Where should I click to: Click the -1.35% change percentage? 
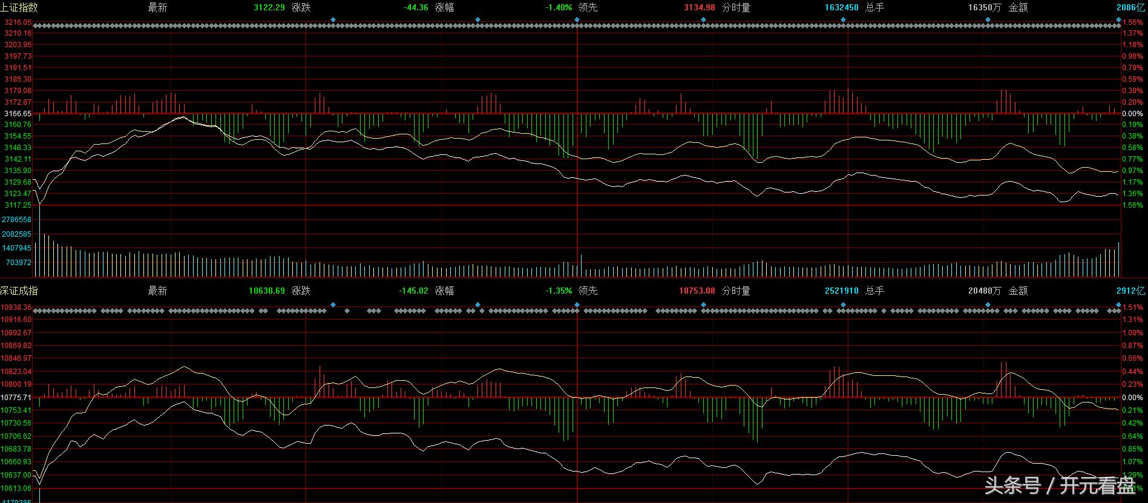(x=559, y=291)
